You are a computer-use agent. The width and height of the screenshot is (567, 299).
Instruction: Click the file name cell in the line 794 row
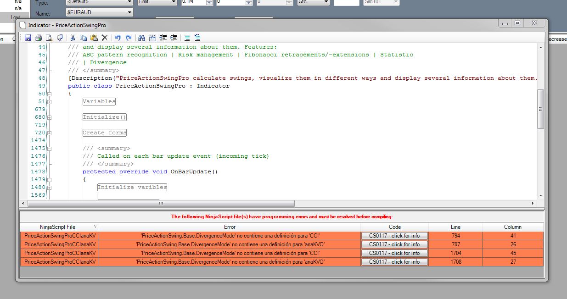tap(60, 236)
